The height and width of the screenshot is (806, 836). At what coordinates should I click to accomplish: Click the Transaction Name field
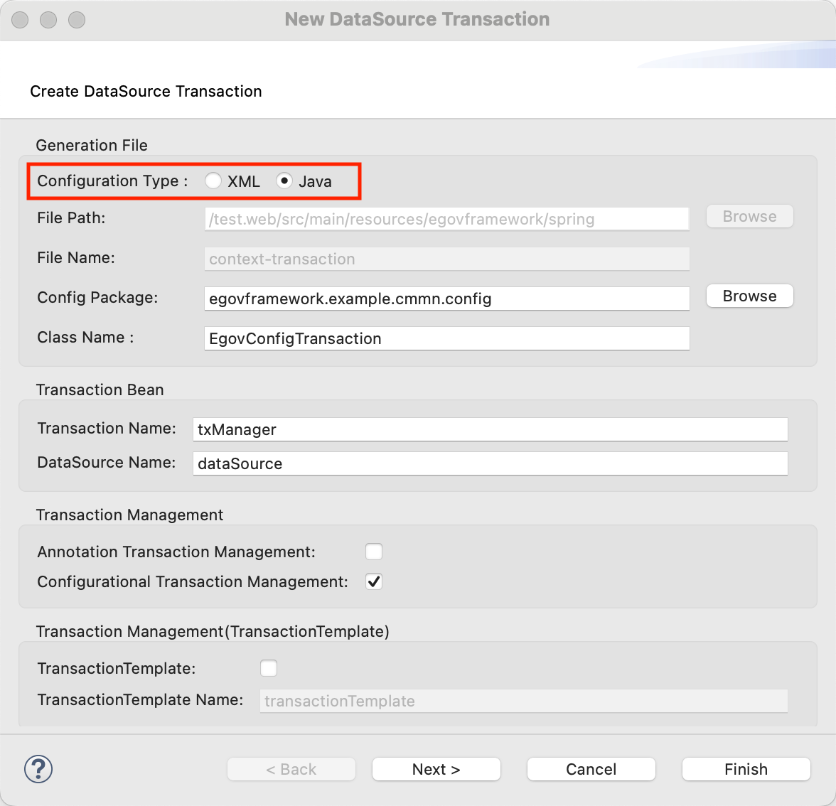pyautogui.click(x=490, y=429)
